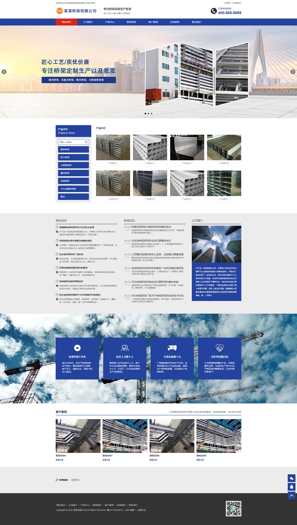The image size is (297, 525).
Task: Click 查看详情 link under 案例名称8
Action: pos(59,460)
